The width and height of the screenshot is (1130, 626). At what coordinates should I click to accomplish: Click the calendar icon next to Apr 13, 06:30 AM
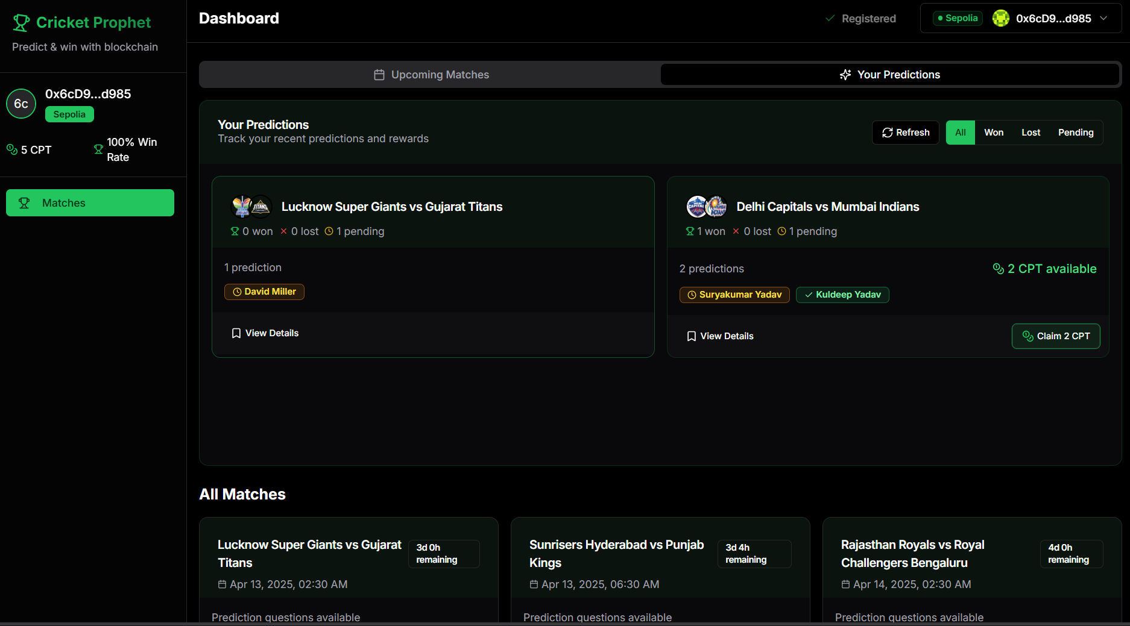click(534, 584)
